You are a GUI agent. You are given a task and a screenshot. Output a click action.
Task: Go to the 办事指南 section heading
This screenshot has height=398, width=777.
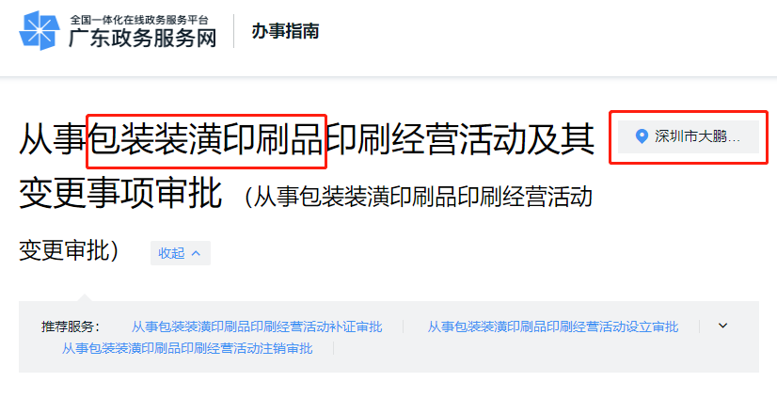tap(285, 31)
